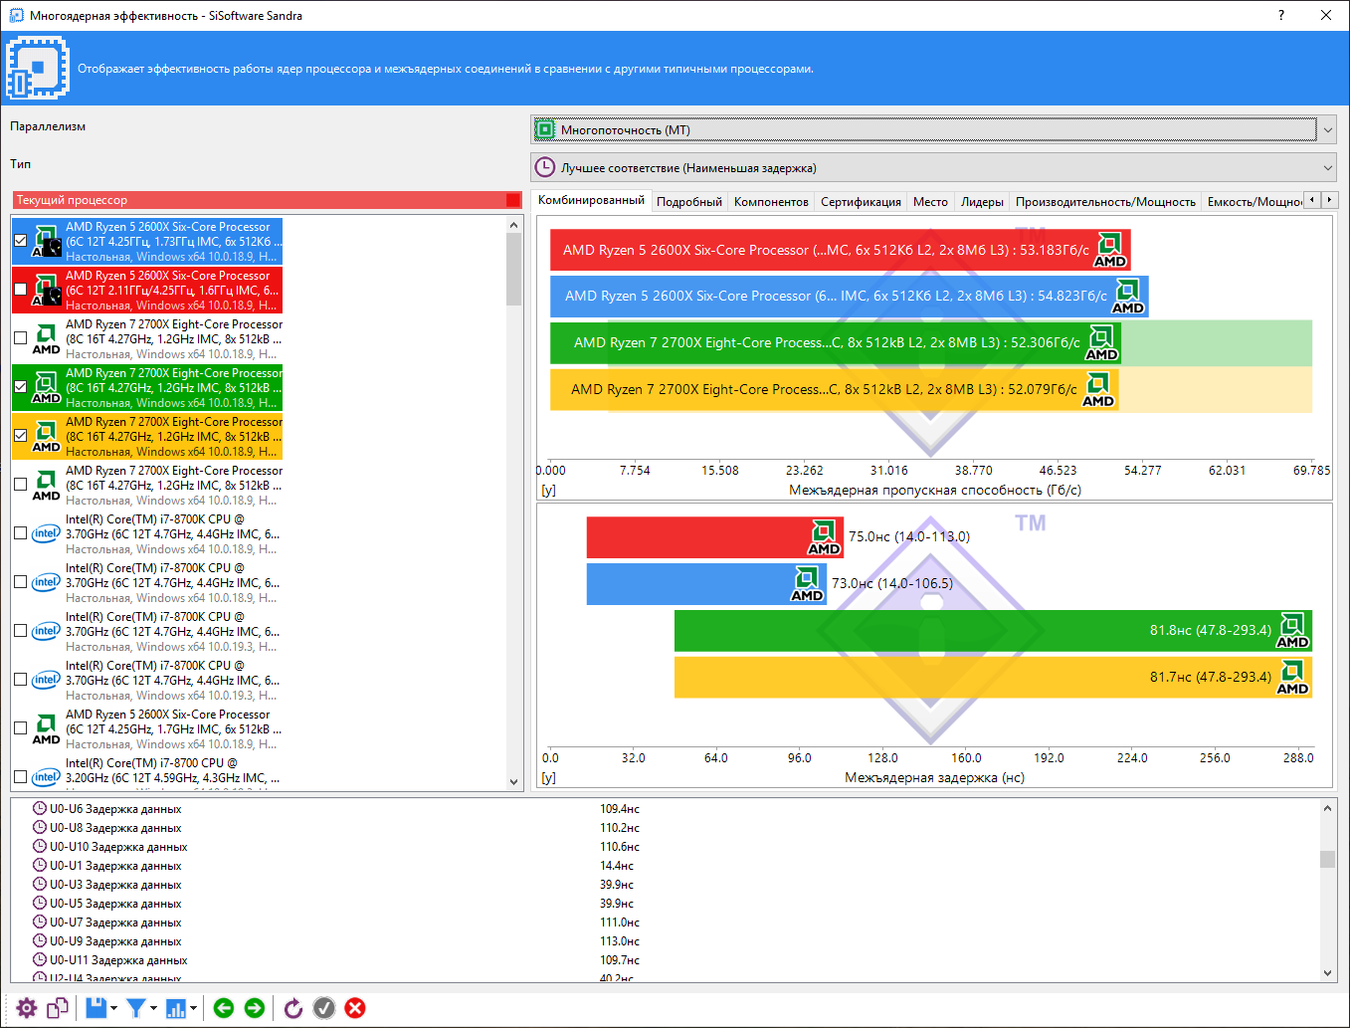Image resolution: width=1350 pixels, height=1028 pixels.
Task: Click the AMD logo in the yellow row
Action: (47, 436)
